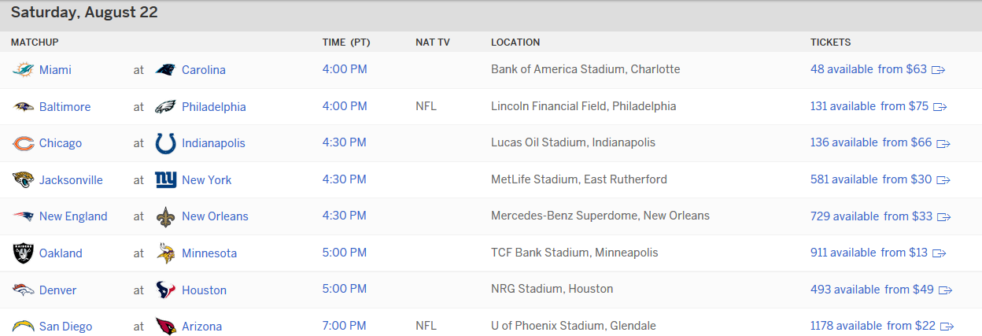Screen dimensions: 982x336
Task: Click the 5:00 PM Denver game time
Action: click(x=345, y=290)
